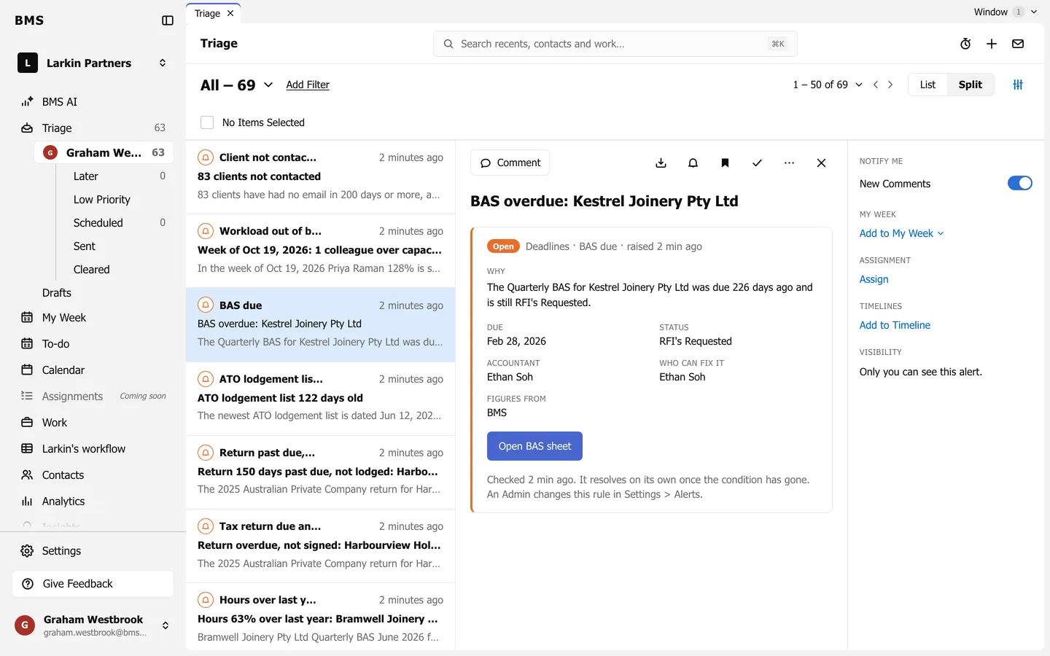The height and width of the screenshot is (656, 1050).
Task: Bookmark the BAS overdue alert
Action: point(725,163)
